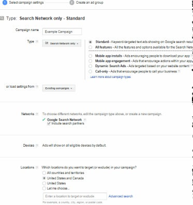193x205 pixels.
Task: Click help icon next to Type label
Action: pyautogui.click(x=37, y=42)
